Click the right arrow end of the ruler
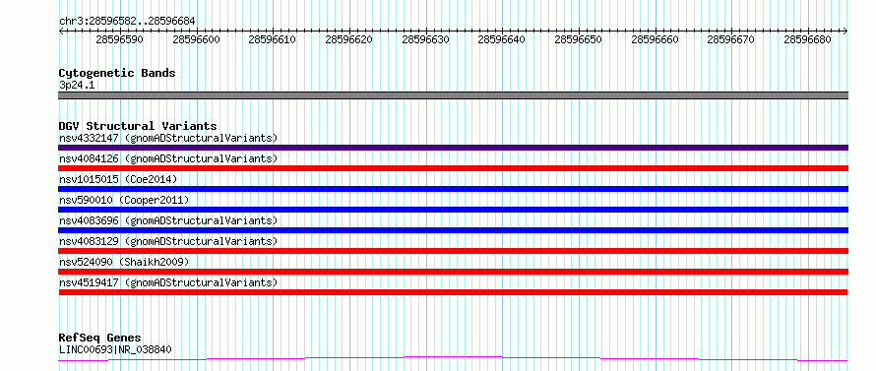The width and height of the screenshot is (876, 371). point(845,31)
